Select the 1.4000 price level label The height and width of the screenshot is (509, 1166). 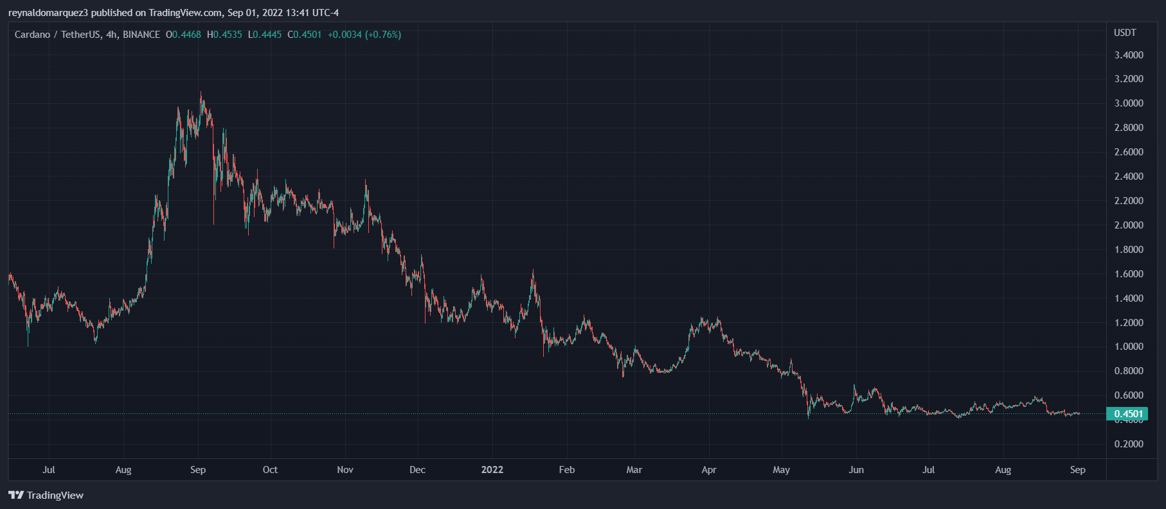point(1129,298)
